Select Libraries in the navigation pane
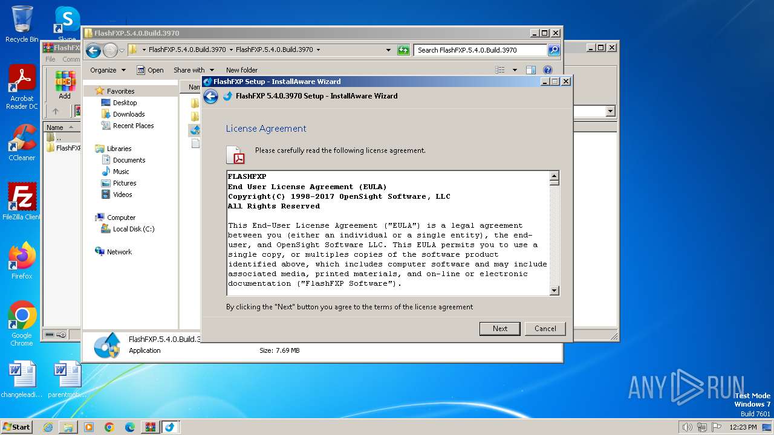Image resolution: width=774 pixels, height=435 pixels. (119, 149)
